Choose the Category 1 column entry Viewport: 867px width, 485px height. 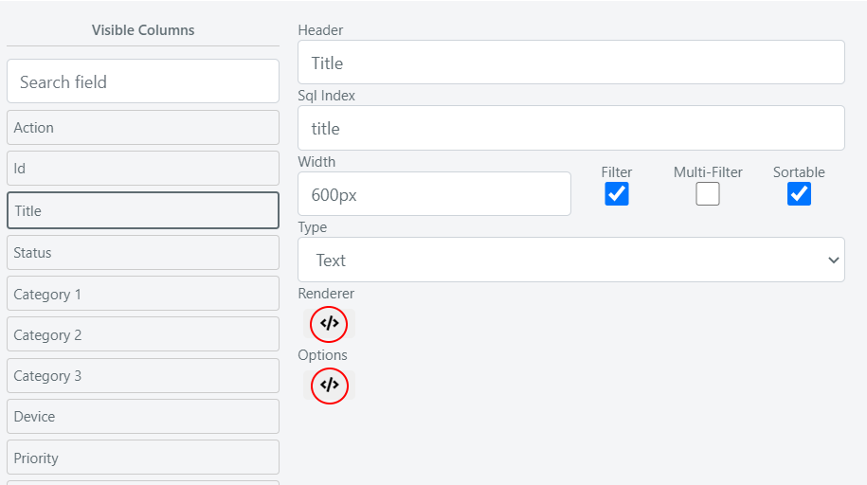click(143, 294)
